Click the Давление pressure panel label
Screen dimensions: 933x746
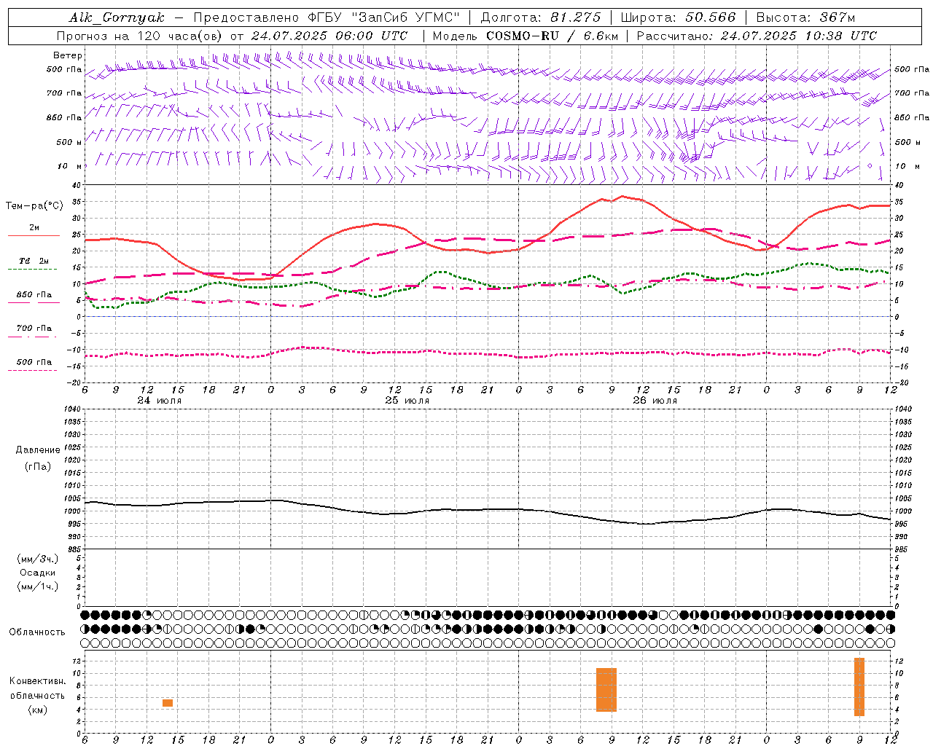(x=38, y=449)
